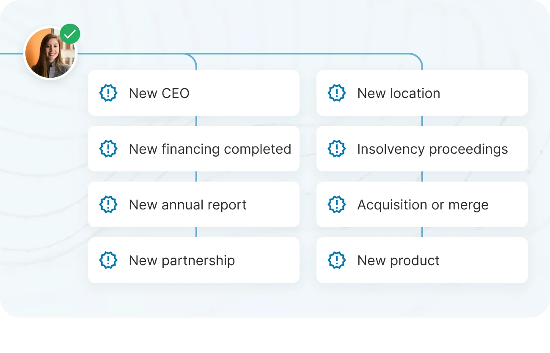Choose the New partnership card
The image size is (550, 353).
pos(194,260)
